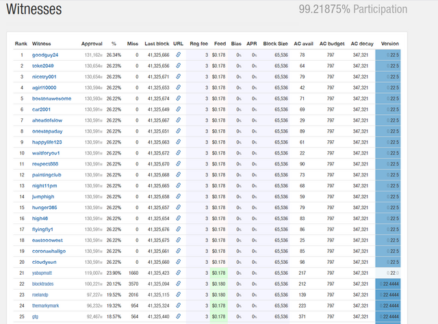Open URL link icon for roelandp
Viewport: 438px width, 324px height.
(178, 294)
